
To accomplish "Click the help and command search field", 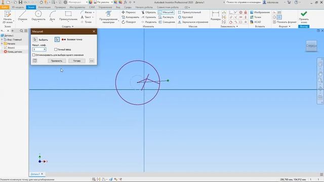I will pos(244,2).
